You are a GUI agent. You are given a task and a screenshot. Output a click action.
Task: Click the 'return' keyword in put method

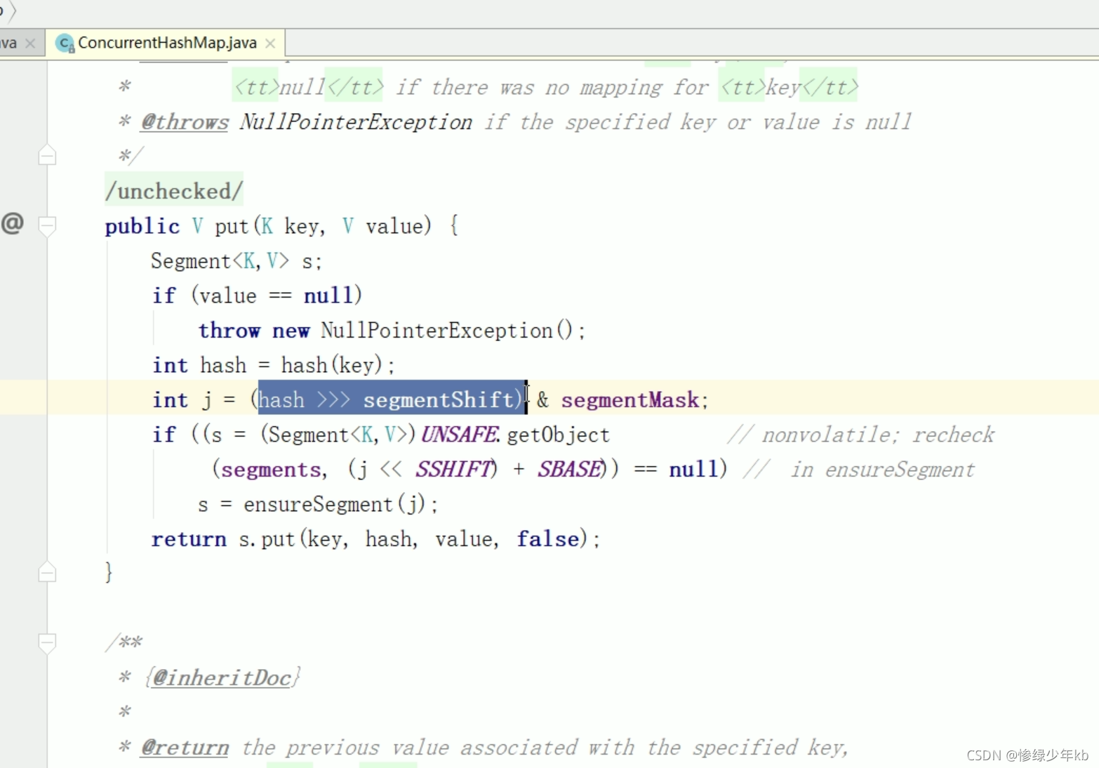pyautogui.click(x=189, y=539)
